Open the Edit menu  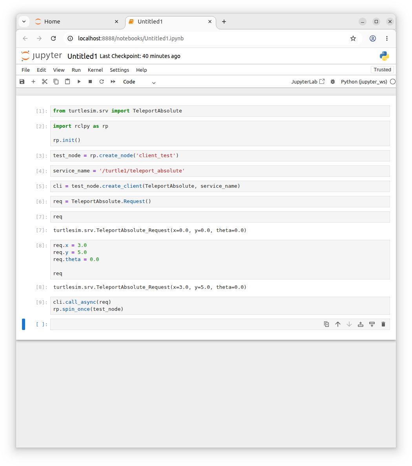click(x=41, y=70)
